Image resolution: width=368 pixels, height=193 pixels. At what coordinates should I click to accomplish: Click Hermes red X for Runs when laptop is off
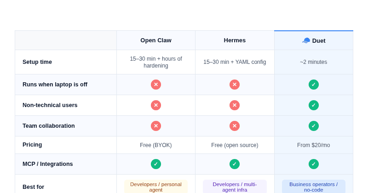click(x=235, y=85)
